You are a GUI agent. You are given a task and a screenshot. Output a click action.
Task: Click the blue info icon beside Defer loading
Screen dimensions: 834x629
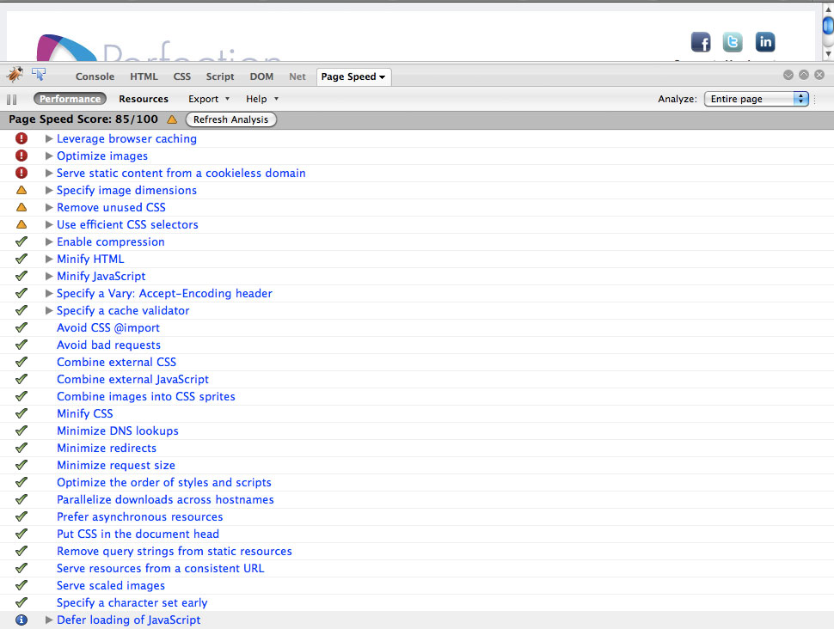(21, 620)
